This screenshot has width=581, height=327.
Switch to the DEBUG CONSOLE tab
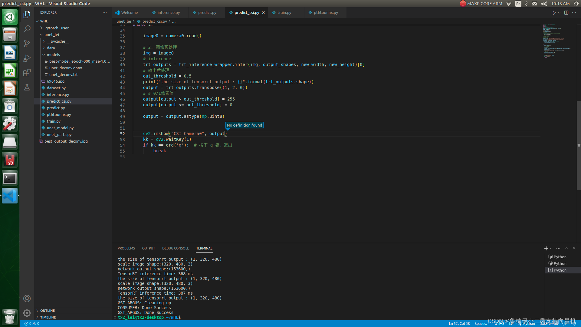pyautogui.click(x=176, y=248)
